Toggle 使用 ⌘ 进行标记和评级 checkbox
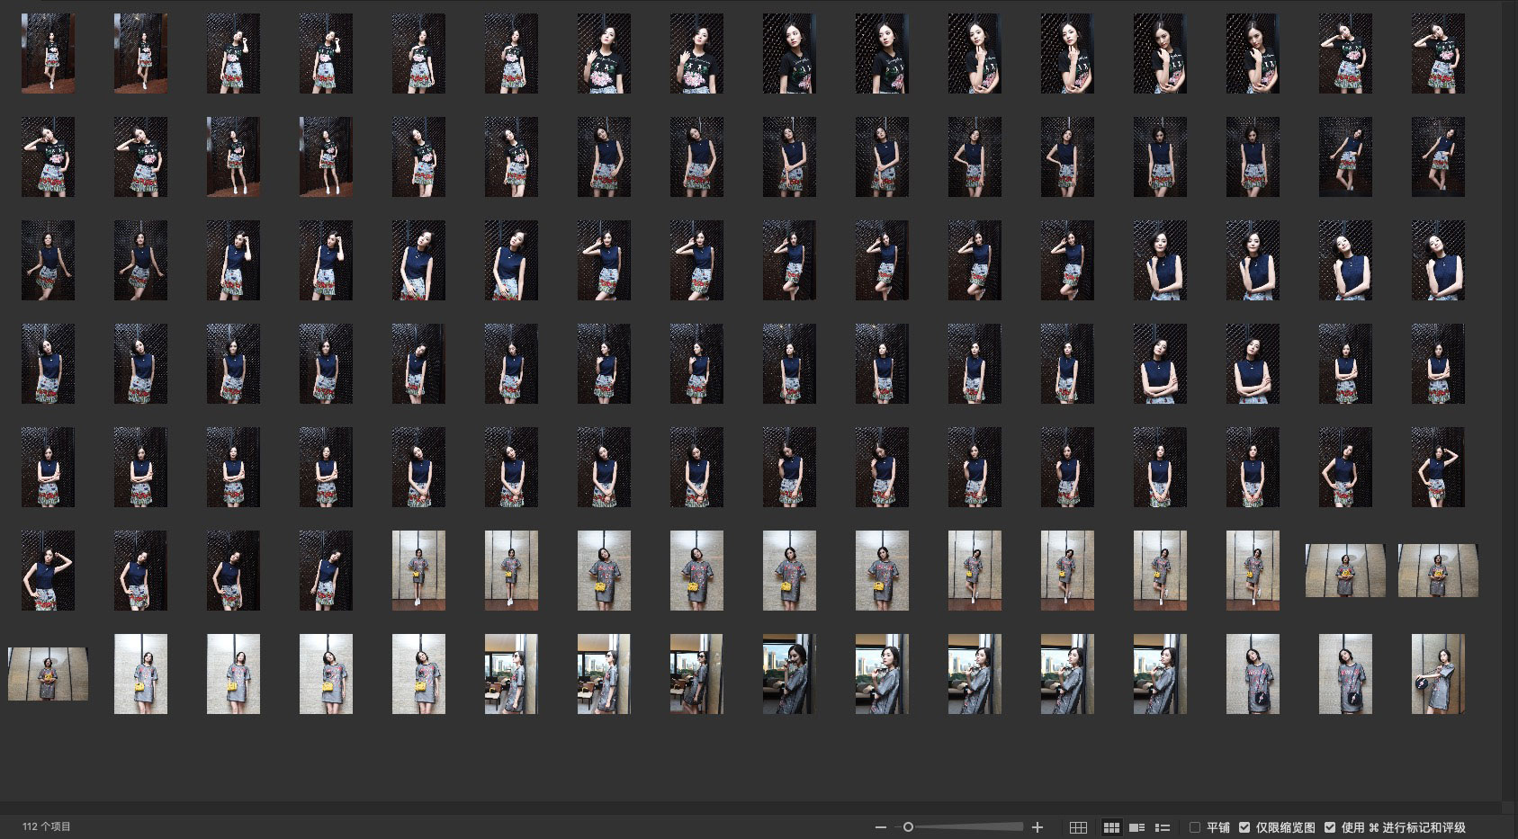 coord(1330,827)
